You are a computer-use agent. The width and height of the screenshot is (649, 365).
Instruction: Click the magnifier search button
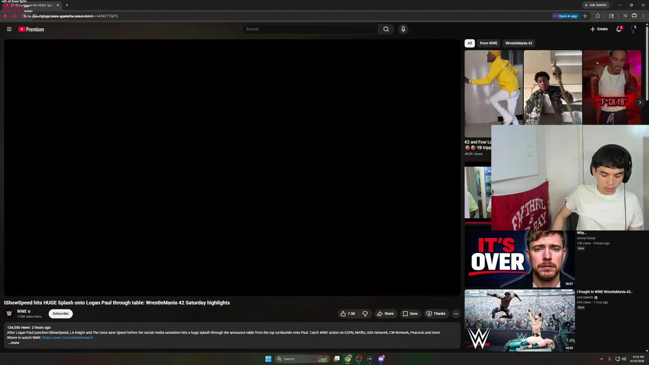click(x=386, y=29)
